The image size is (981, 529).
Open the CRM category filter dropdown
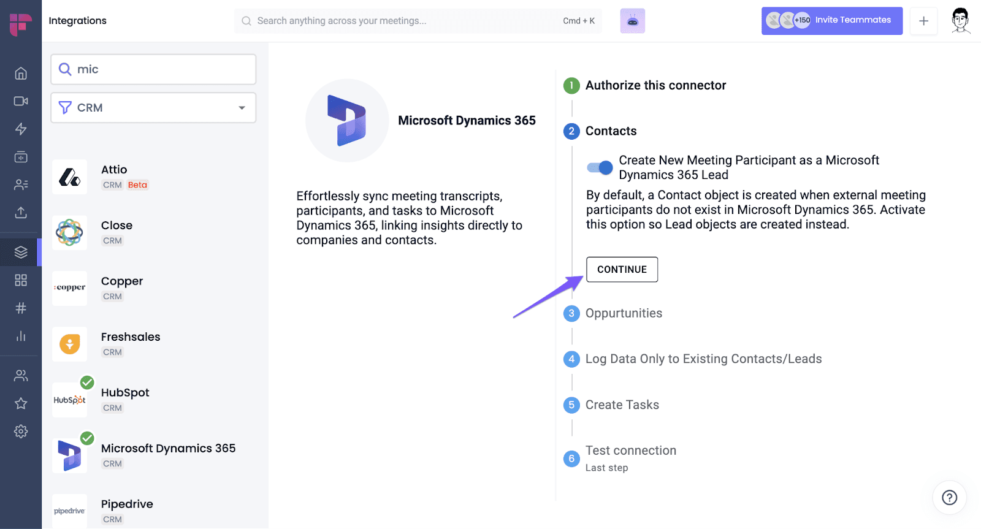(x=153, y=108)
